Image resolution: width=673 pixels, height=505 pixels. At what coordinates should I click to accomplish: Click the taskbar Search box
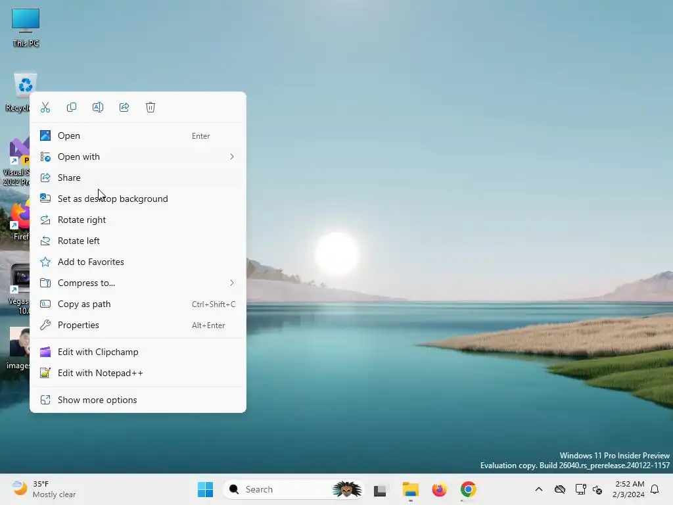point(294,489)
